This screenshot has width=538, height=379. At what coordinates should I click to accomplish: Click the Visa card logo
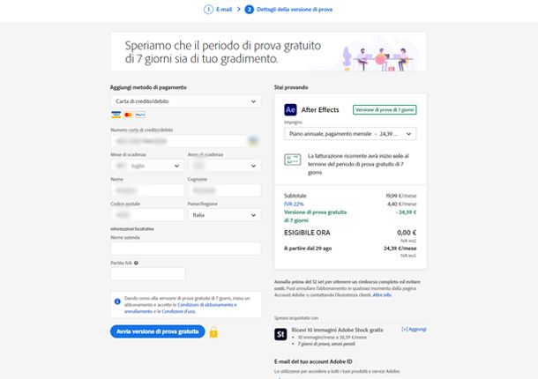click(116, 115)
